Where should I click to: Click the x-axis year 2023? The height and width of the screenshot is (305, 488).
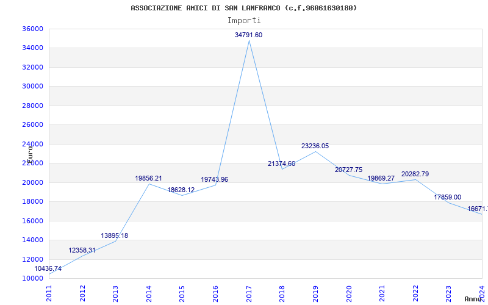click(x=448, y=293)
